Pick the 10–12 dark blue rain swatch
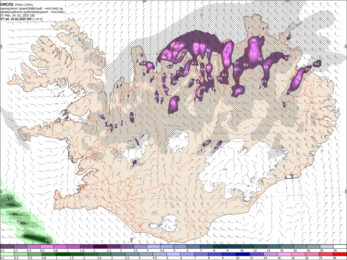This screenshot has height=260, width=347. 242,254
